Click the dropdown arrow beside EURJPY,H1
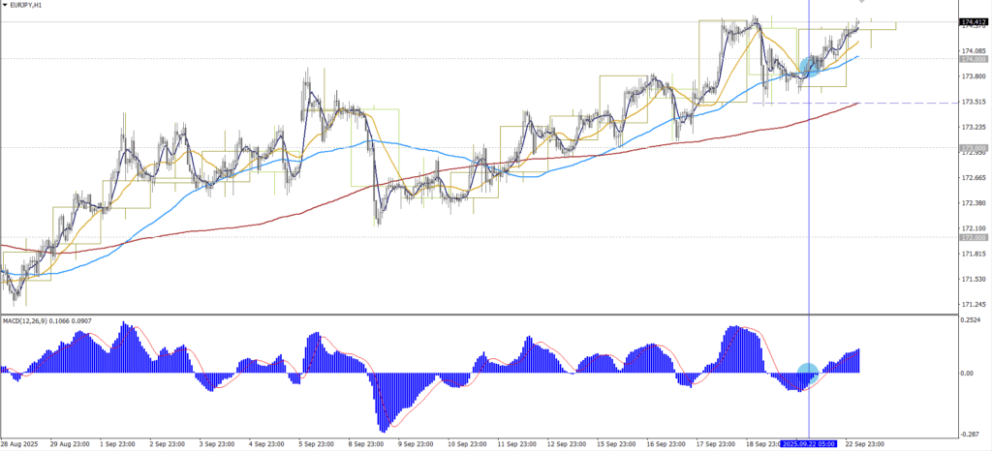Viewport: 992px width, 451px height. pos(5,6)
